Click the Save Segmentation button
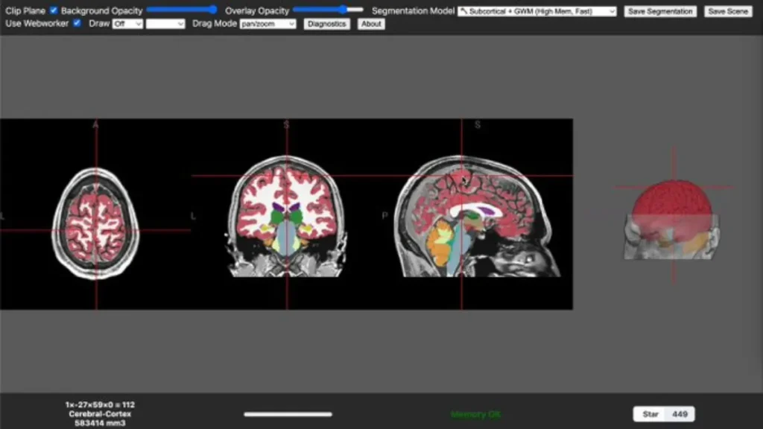 (660, 11)
